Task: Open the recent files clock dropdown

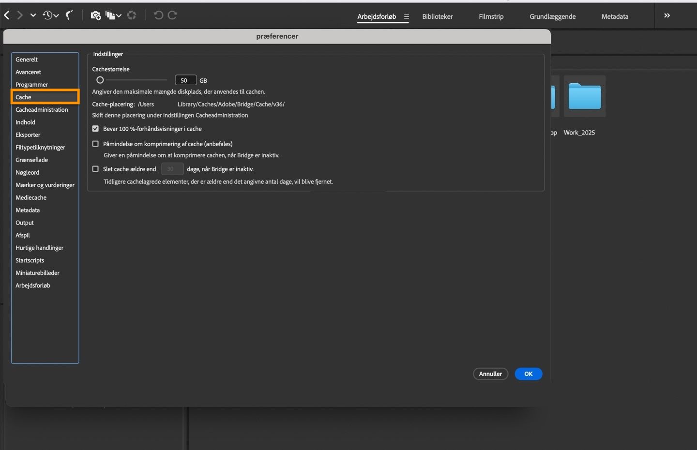Action: (x=50, y=15)
